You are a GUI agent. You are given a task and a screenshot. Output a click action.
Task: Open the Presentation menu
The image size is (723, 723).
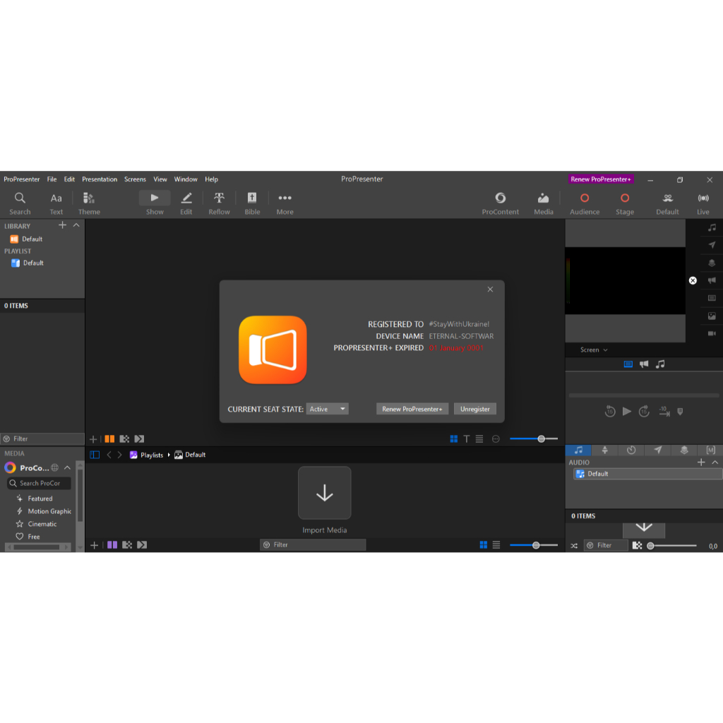click(100, 179)
